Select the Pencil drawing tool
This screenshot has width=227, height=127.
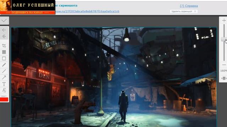(4, 65)
